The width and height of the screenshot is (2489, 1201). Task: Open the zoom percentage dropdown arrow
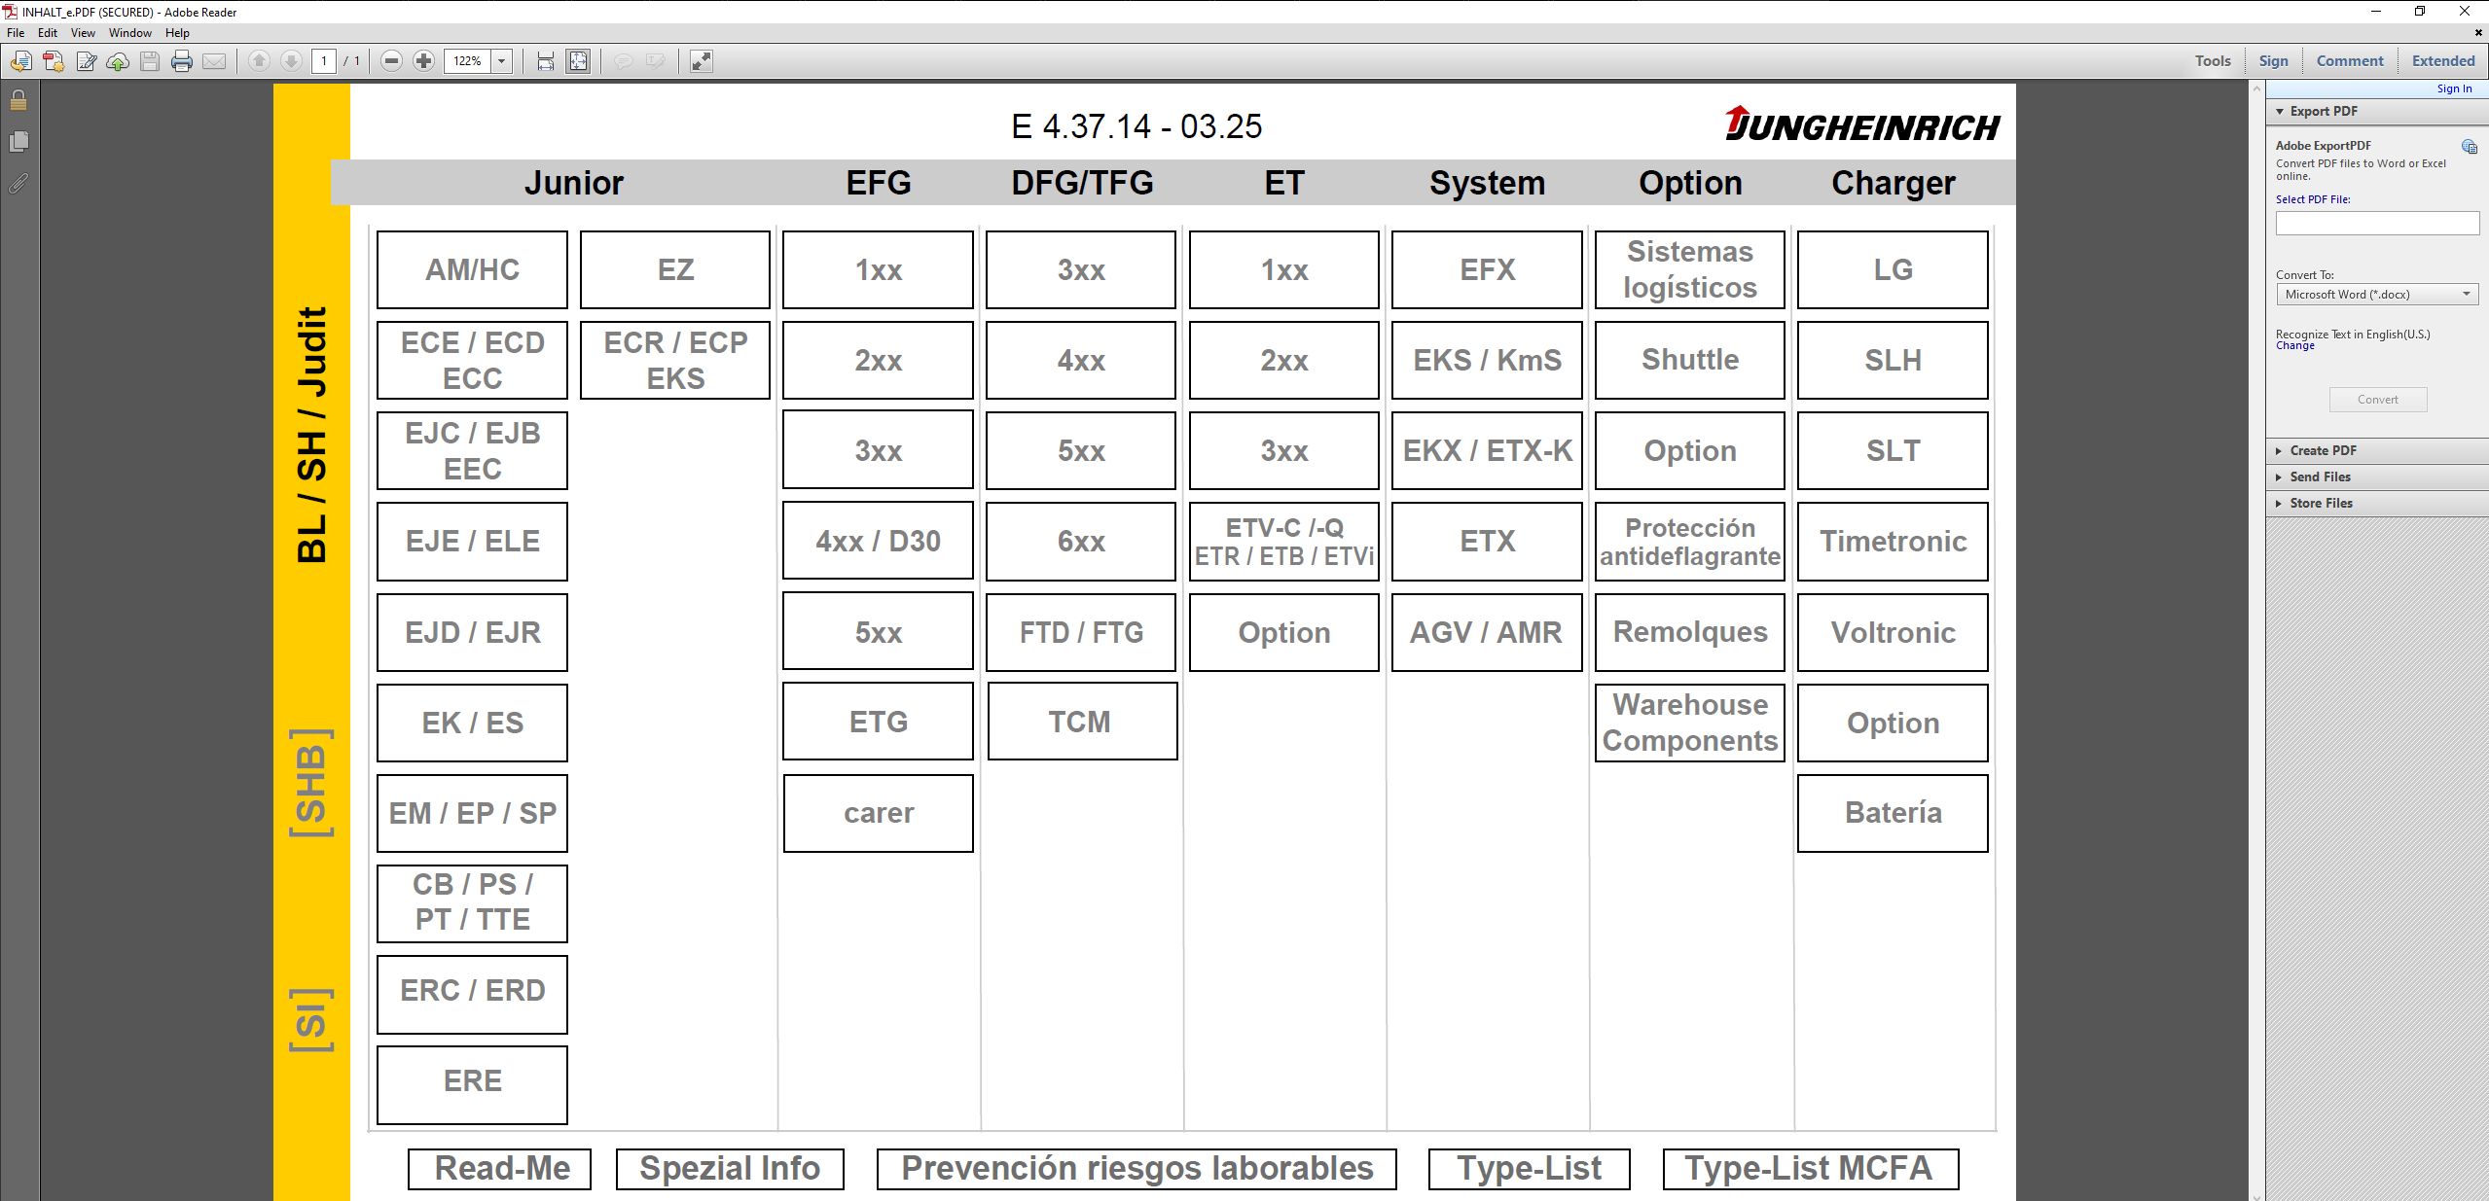click(x=502, y=61)
